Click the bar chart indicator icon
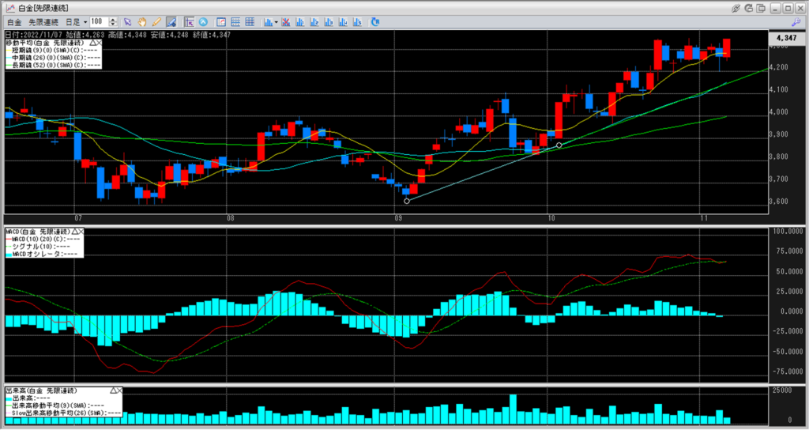This screenshot has width=809, height=430. click(x=269, y=22)
